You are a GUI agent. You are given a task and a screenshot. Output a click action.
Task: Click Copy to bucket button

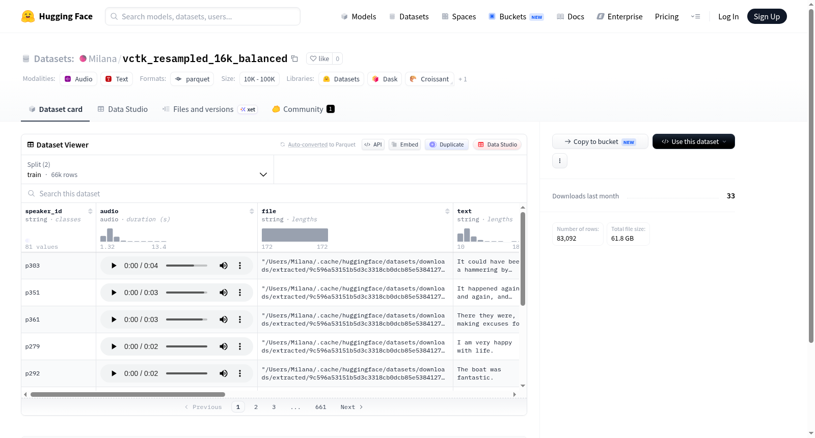(x=600, y=141)
